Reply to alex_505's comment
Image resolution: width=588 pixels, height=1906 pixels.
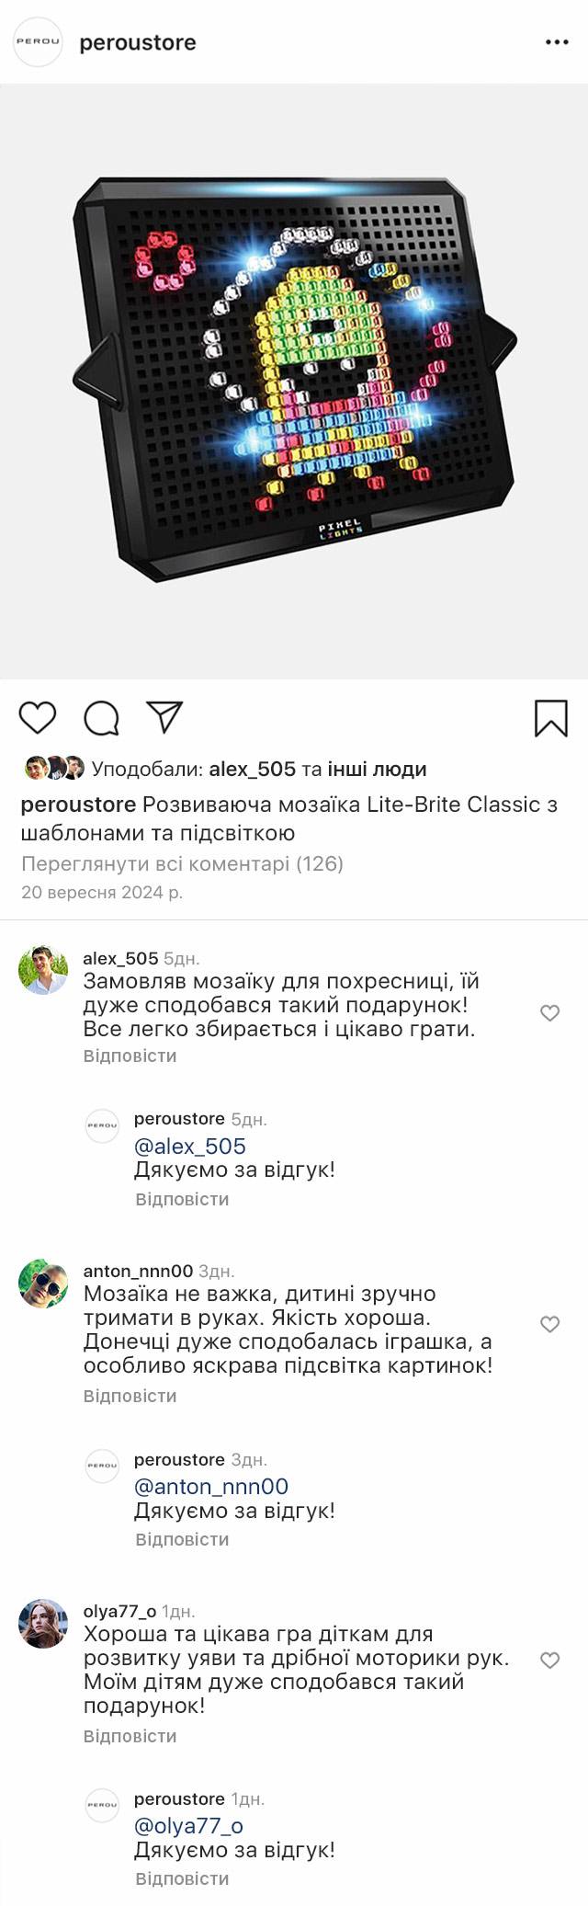130,1056
